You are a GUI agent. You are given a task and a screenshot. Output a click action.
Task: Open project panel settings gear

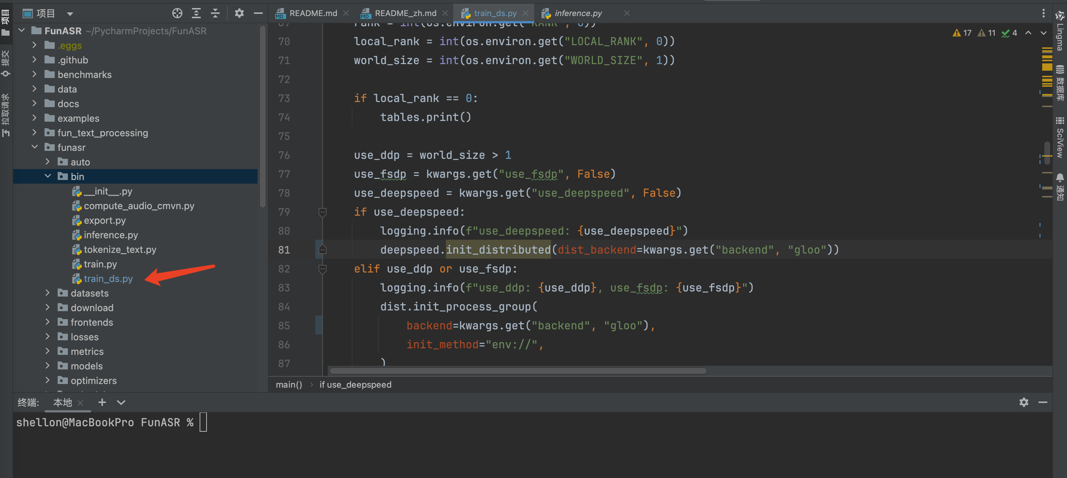pos(239,13)
